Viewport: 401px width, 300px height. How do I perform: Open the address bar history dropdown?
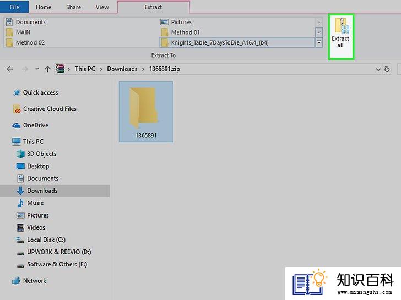378,69
